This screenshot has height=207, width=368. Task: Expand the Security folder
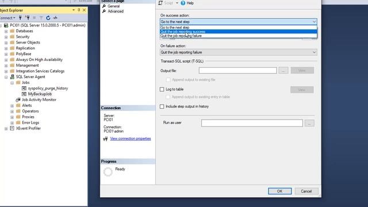tap(6, 37)
